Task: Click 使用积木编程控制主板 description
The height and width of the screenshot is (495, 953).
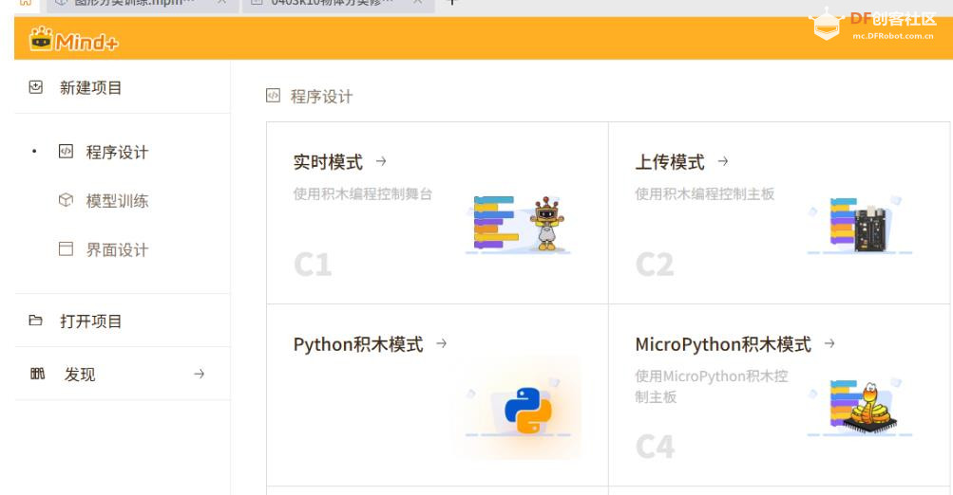Action: [704, 194]
